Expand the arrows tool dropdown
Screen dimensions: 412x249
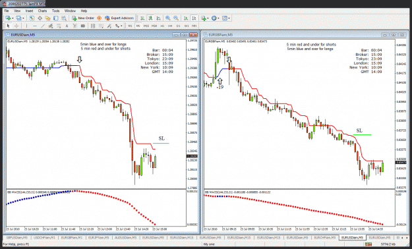coord(121,26)
